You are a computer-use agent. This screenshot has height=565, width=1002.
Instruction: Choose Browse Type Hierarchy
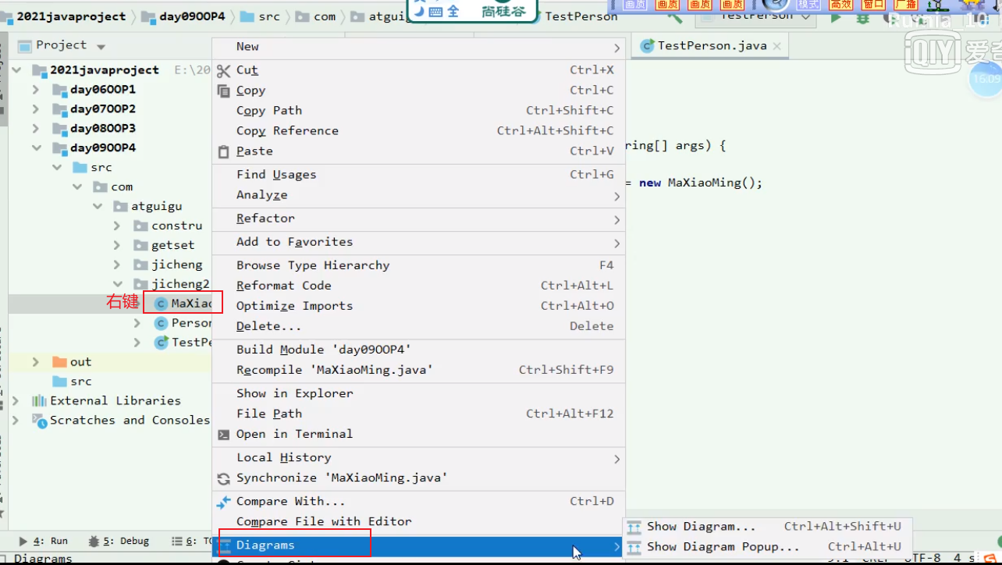(419, 265)
